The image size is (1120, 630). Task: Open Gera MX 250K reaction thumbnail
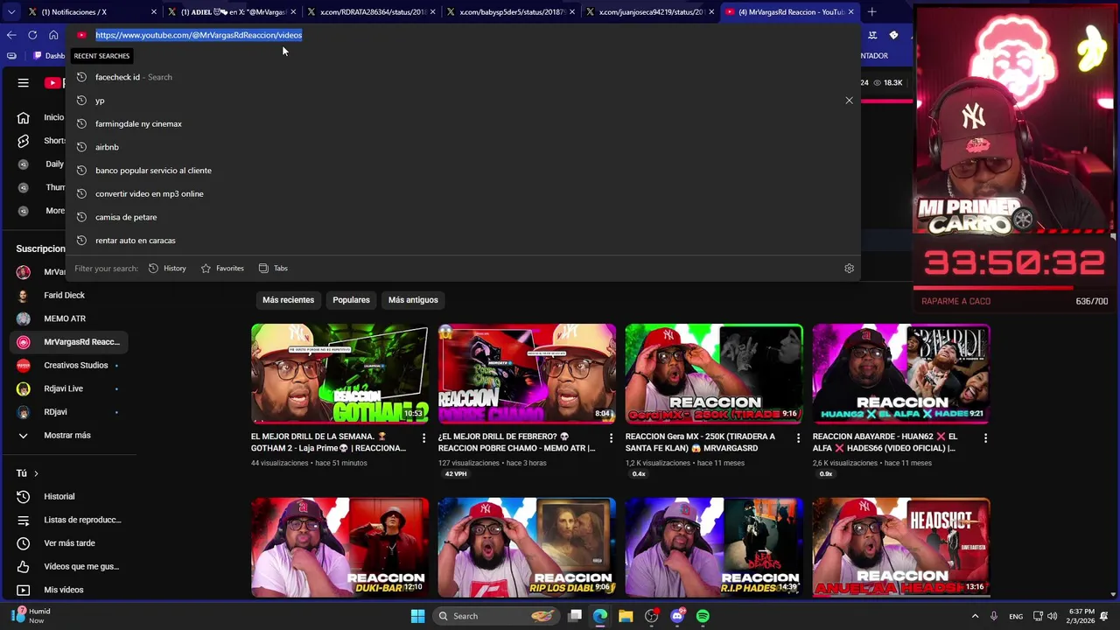(x=714, y=374)
